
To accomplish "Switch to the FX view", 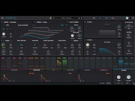I will (x=107, y=18).
